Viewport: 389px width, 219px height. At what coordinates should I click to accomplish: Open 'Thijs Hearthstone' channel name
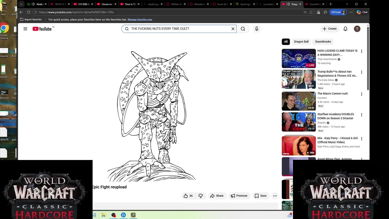pyautogui.click(x=327, y=59)
